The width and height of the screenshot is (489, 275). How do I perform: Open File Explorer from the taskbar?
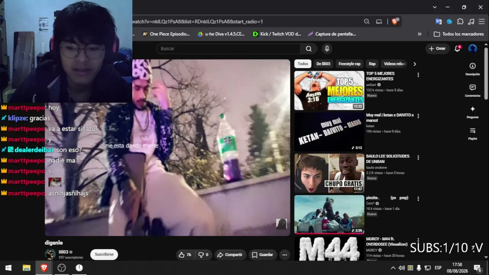pyautogui.click(x=26, y=268)
